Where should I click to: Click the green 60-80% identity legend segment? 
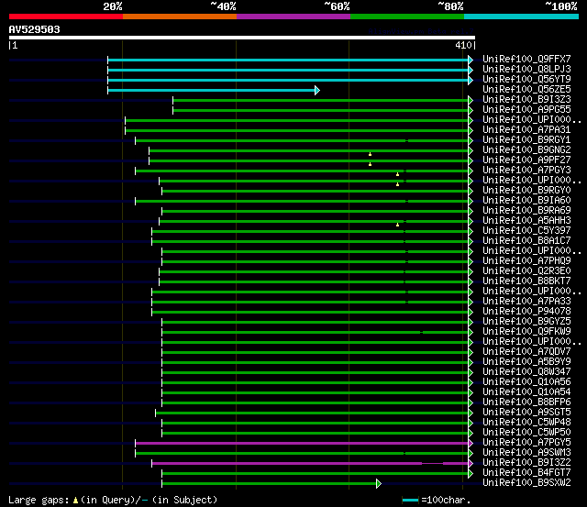(x=407, y=17)
